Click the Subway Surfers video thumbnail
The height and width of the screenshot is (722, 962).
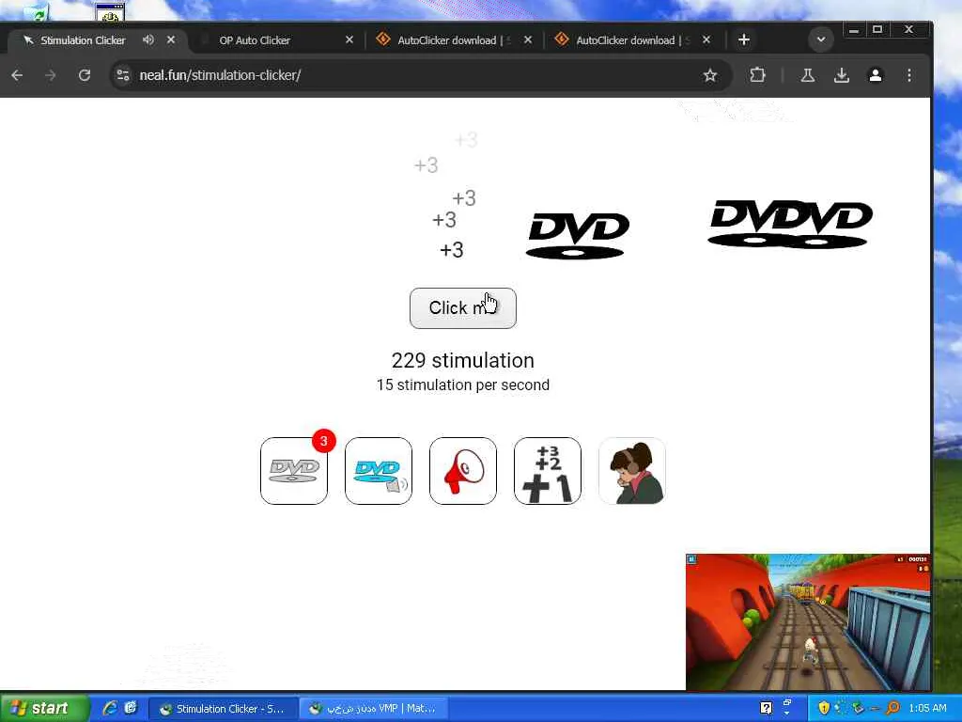tap(808, 622)
